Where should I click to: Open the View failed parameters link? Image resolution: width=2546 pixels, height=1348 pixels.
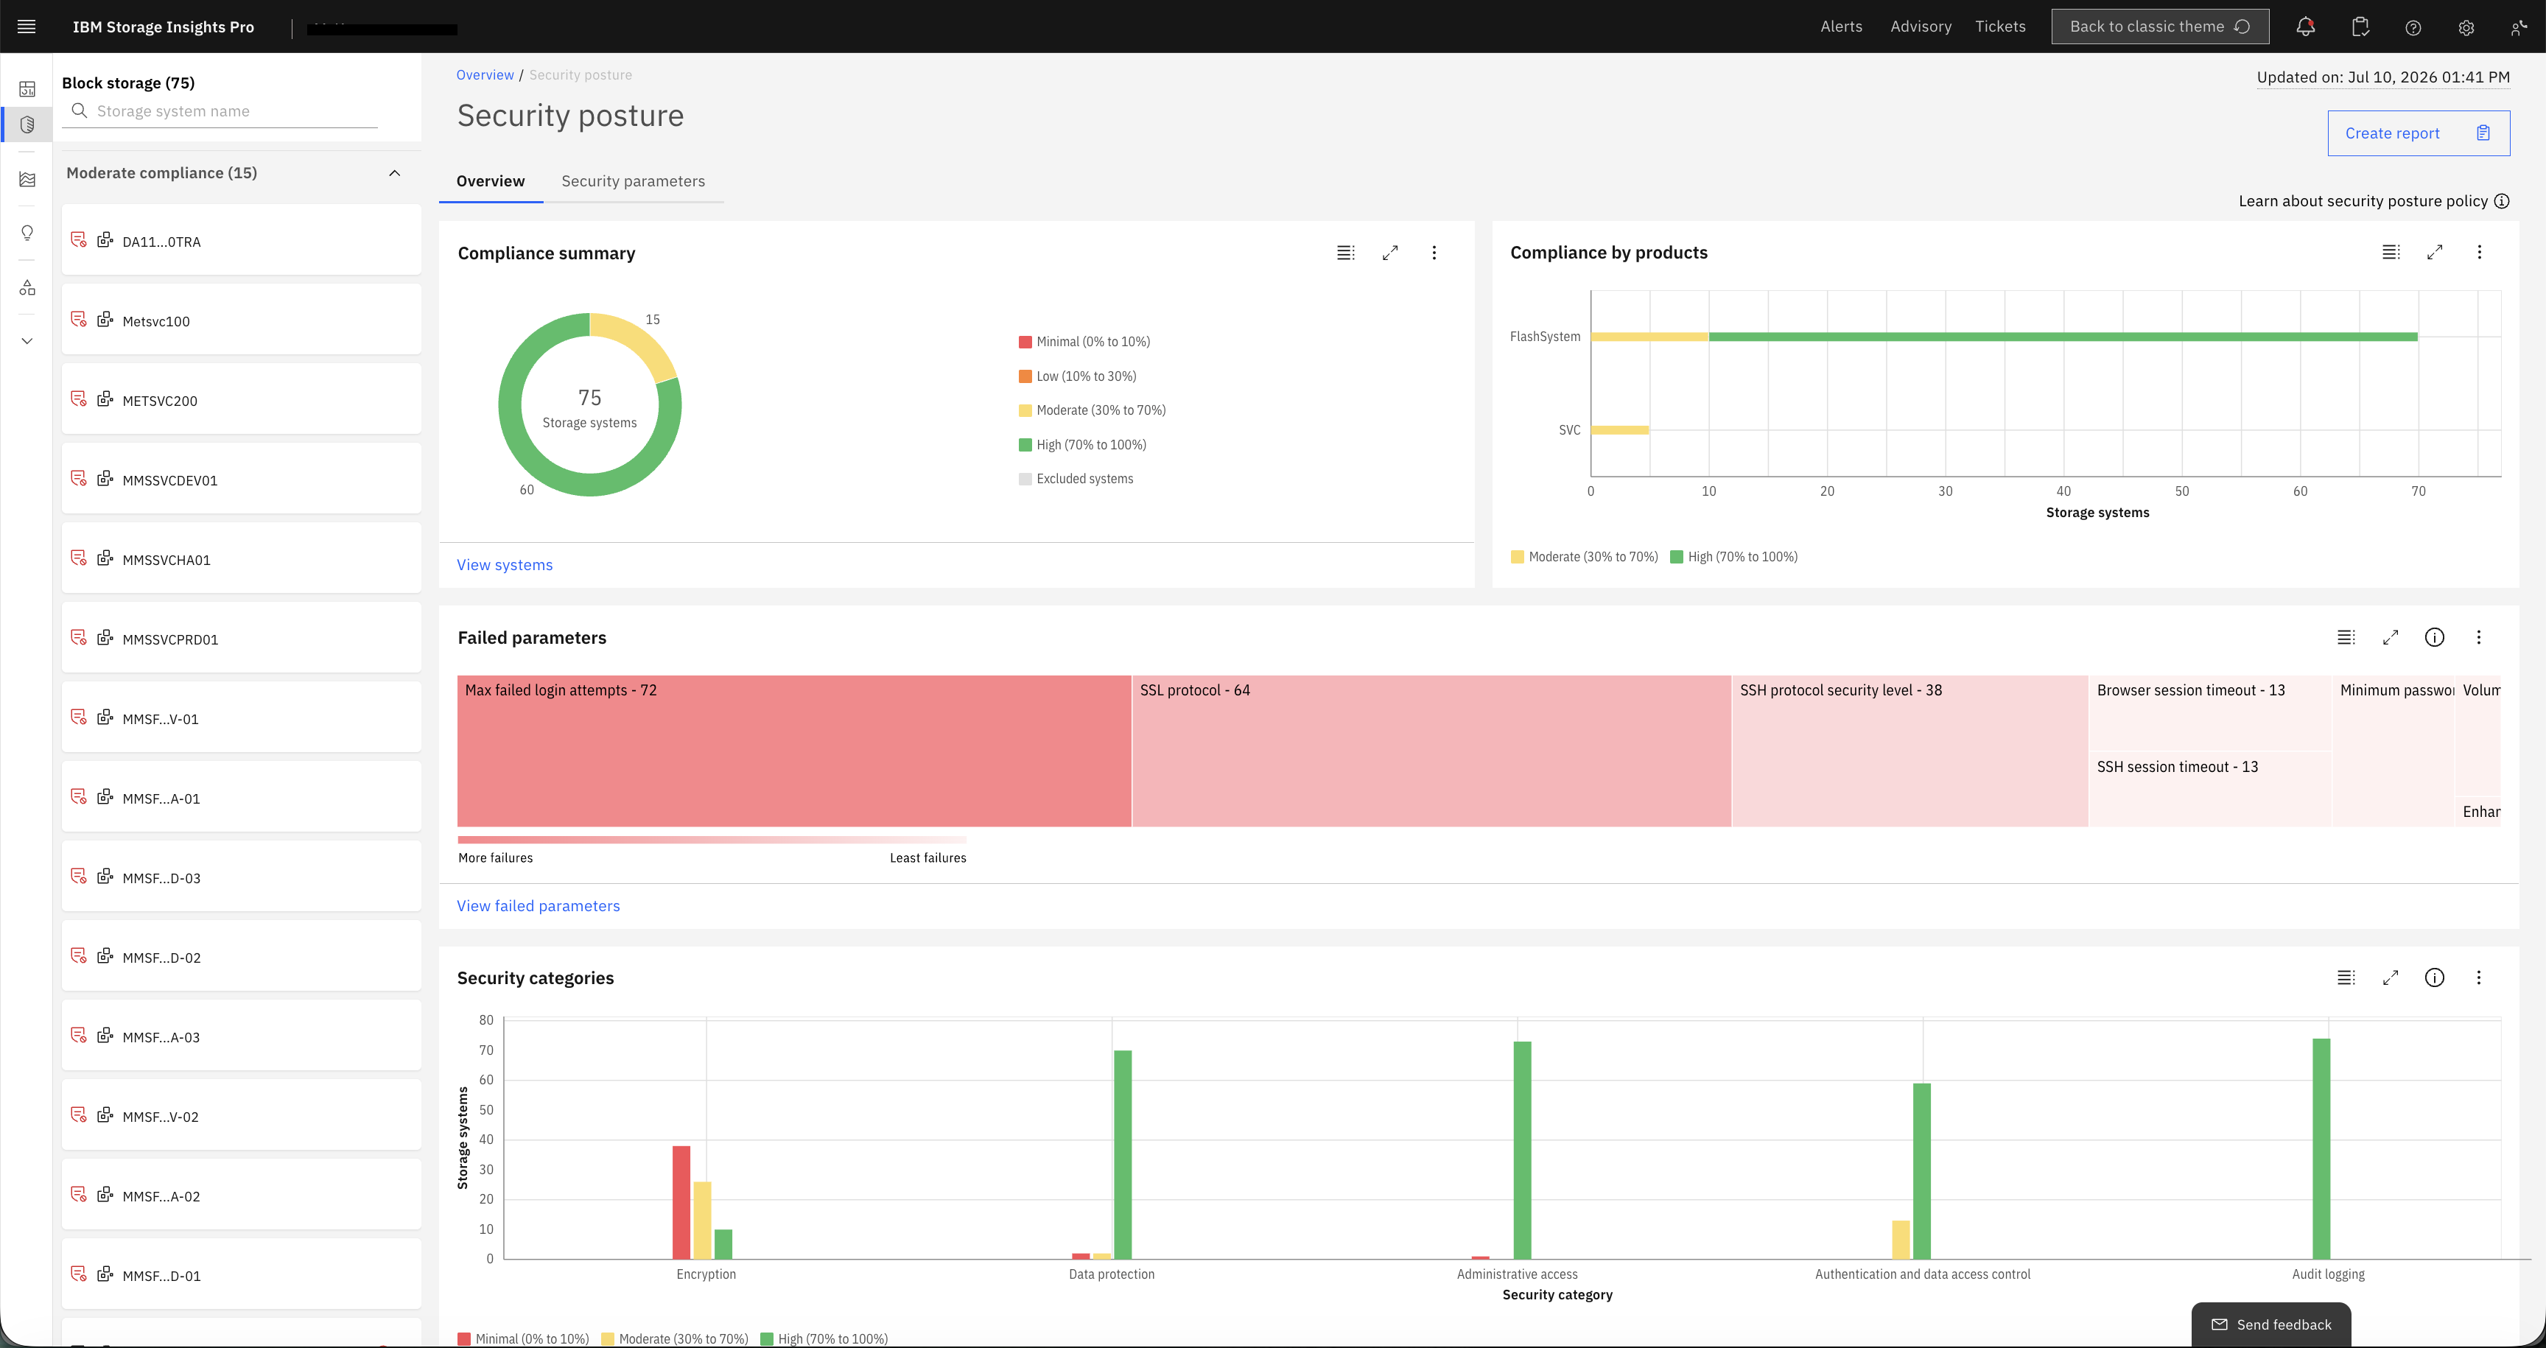(x=539, y=905)
